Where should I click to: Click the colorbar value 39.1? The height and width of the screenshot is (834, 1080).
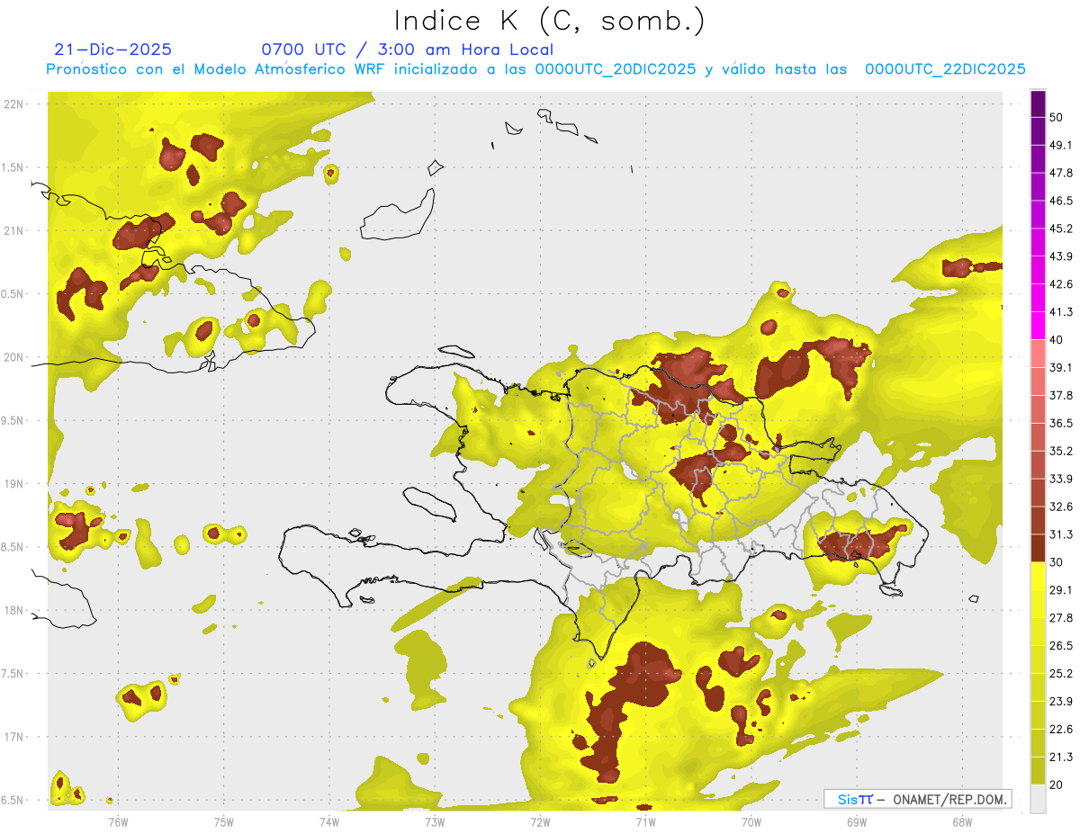pyautogui.click(x=1060, y=368)
